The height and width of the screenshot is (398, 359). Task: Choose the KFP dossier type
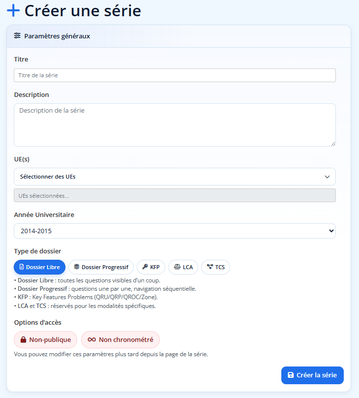point(150,267)
